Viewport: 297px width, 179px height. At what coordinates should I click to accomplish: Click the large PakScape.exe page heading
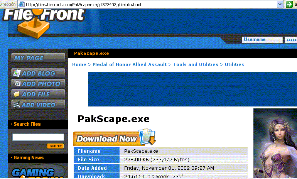pos(114,119)
